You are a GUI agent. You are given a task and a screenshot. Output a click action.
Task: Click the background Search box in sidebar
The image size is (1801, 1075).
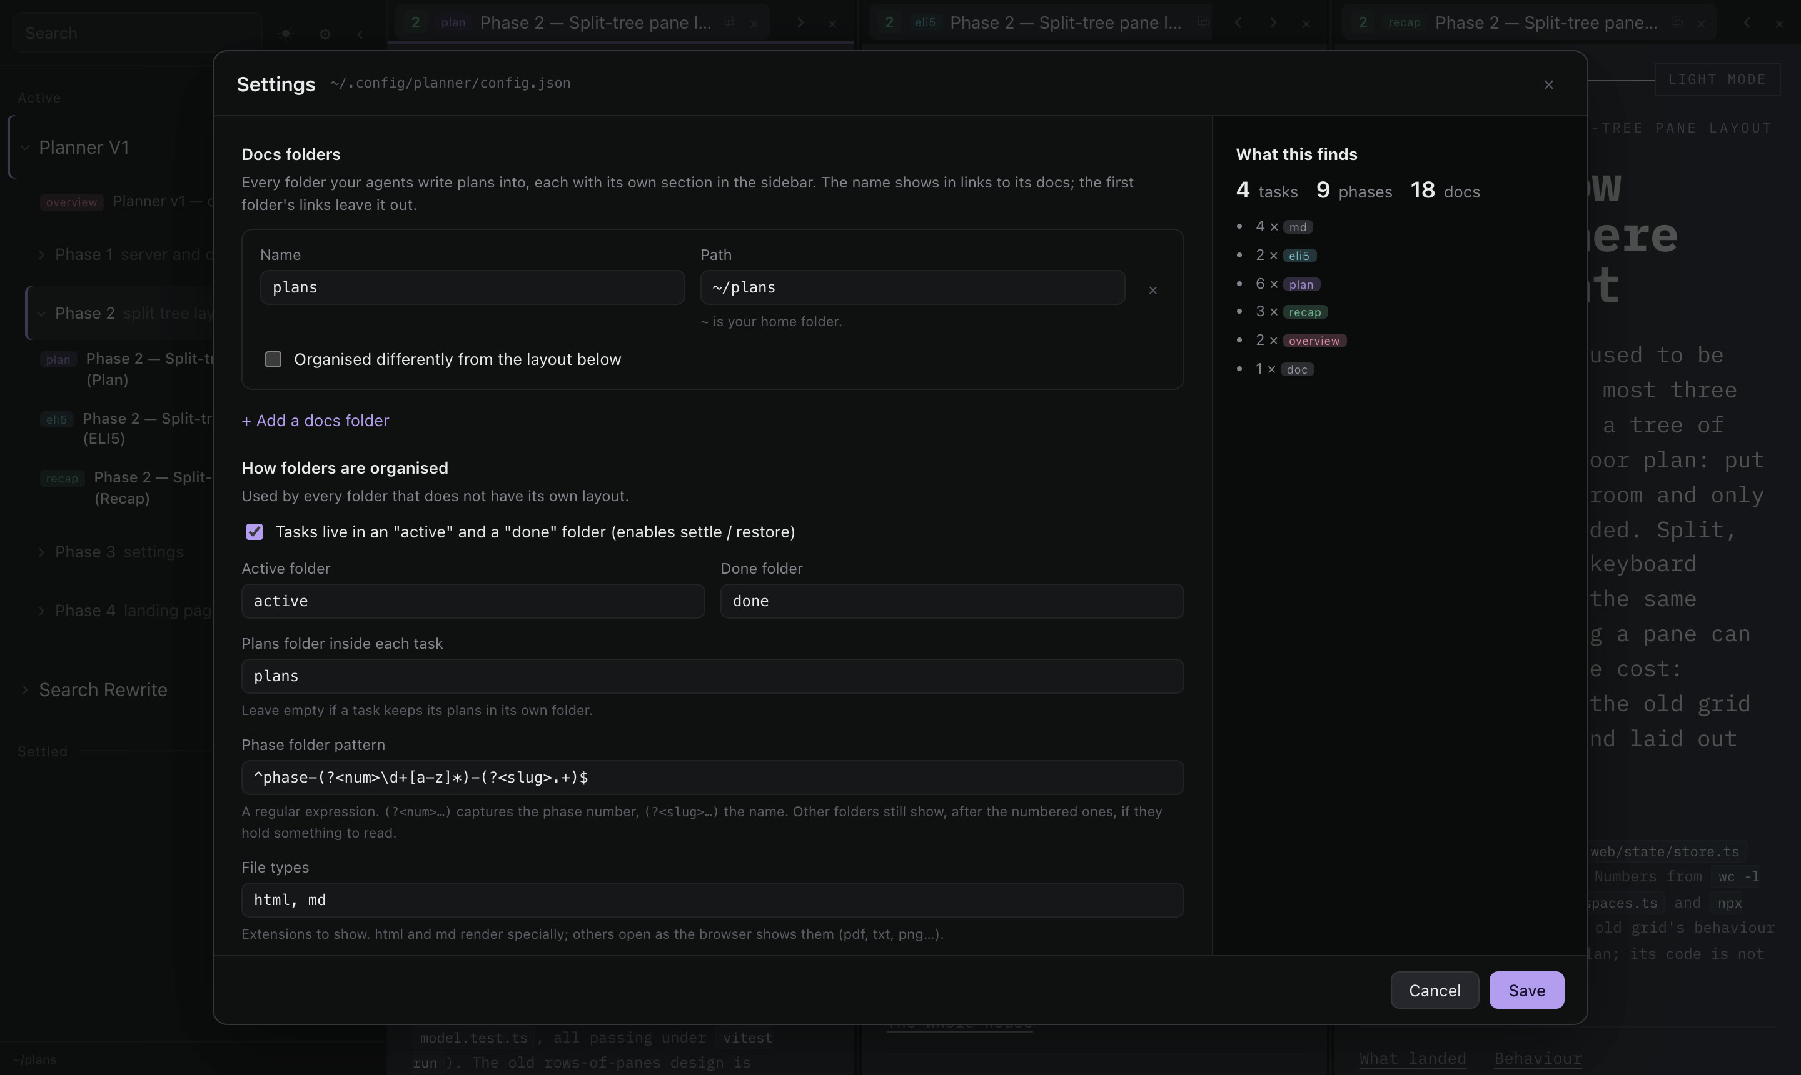138,33
